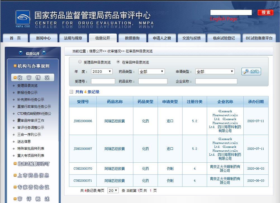
Task: Select 在审品种目录浏览 radio button
Action: (x=118, y=62)
